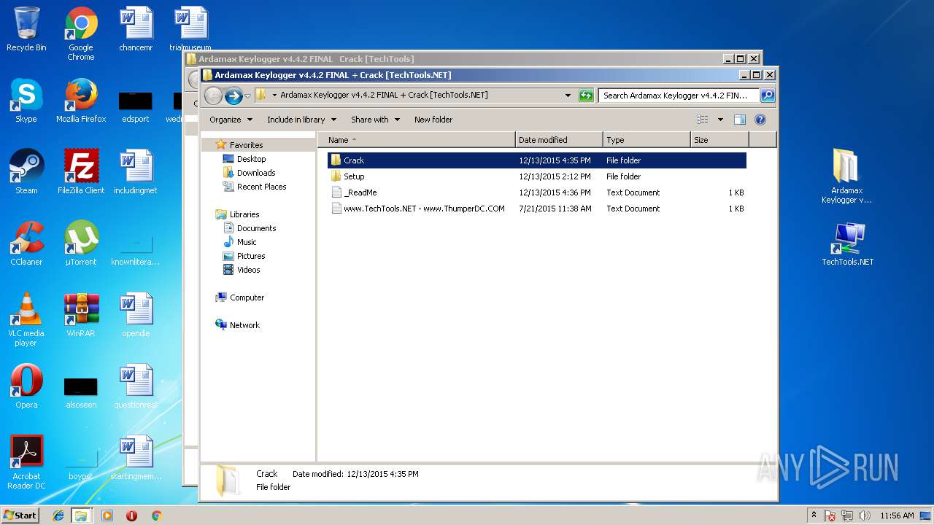Click the Explorer forward arrow button
This screenshot has width=934, height=525.
pyautogui.click(x=233, y=96)
